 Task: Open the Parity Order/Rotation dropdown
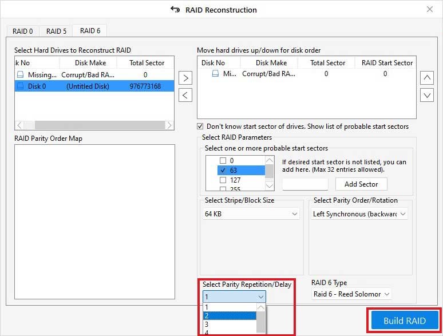[x=359, y=214]
